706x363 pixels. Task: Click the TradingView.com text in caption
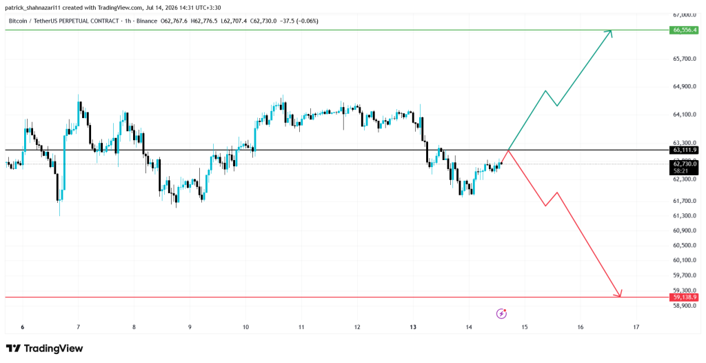pyautogui.click(x=119, y=8)
